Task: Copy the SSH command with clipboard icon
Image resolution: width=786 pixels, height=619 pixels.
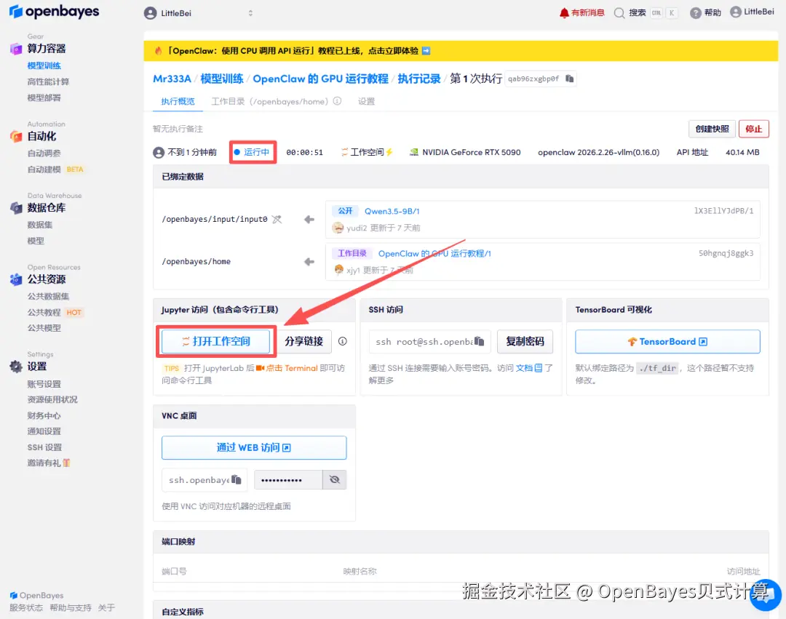Action: [x=479, y=341]
